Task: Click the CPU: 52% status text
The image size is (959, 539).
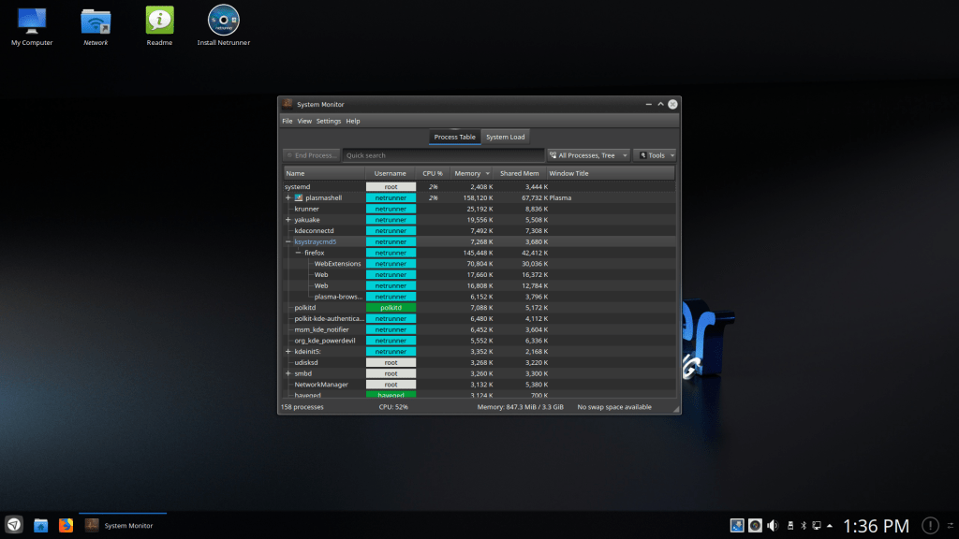Action: [393, 407]
